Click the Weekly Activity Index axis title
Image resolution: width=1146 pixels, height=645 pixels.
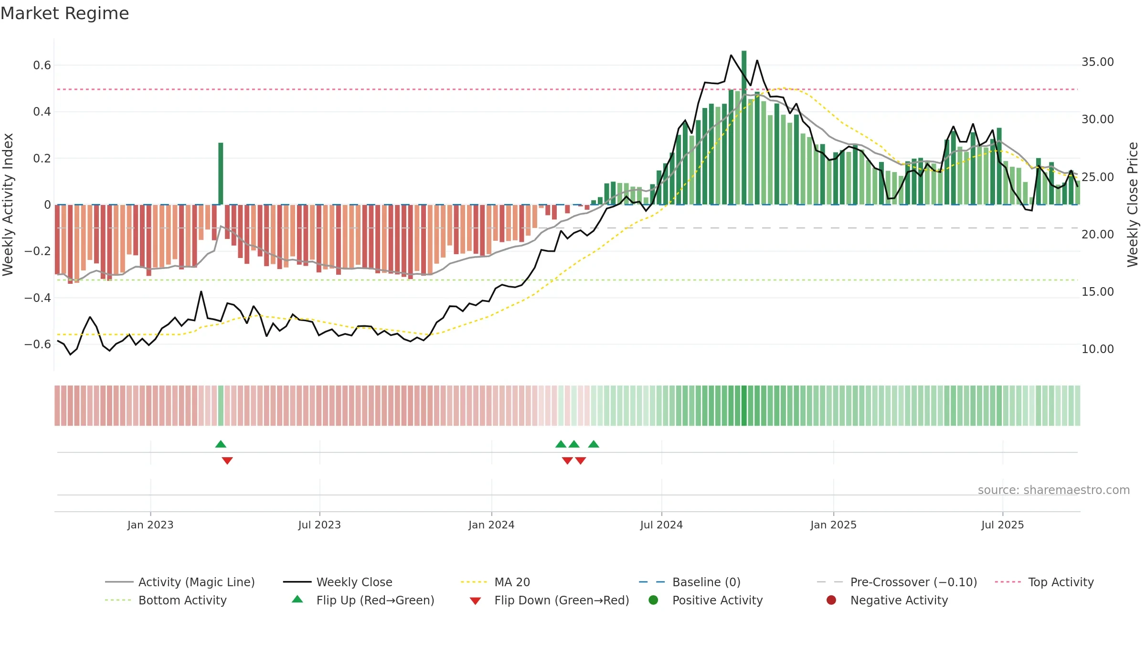pos(8,204)
